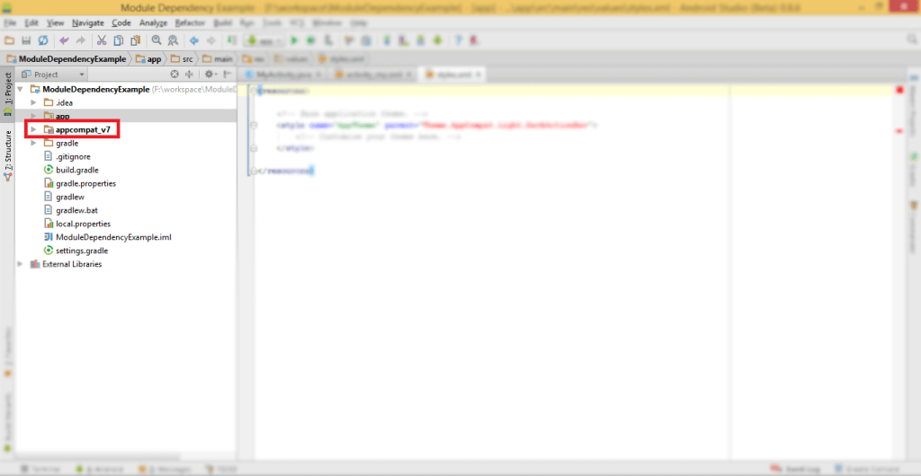921x476 pixels.
Task: Toggle the Event Log button
Action: click(x=795, y=470)
